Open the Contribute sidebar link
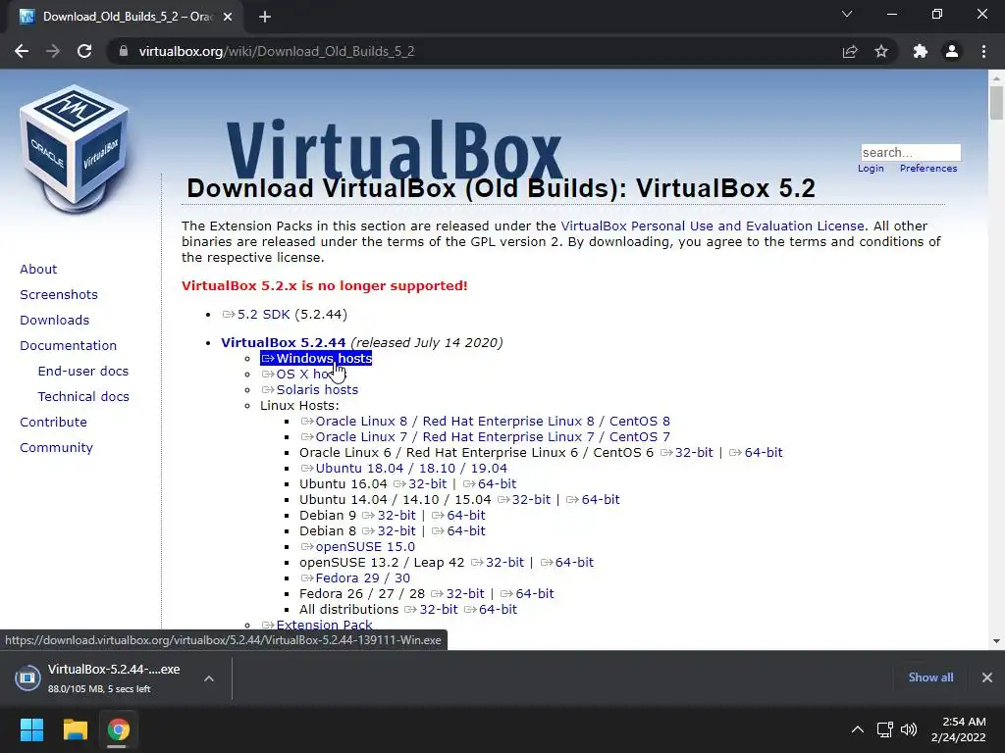 53,423
